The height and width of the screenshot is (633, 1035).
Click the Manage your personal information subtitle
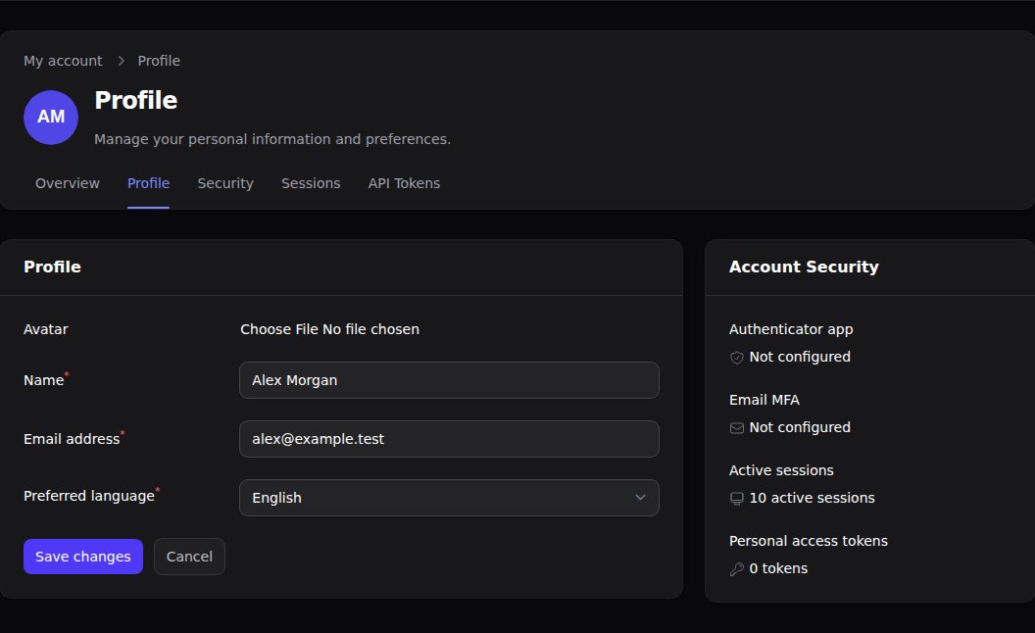(272, 139)
